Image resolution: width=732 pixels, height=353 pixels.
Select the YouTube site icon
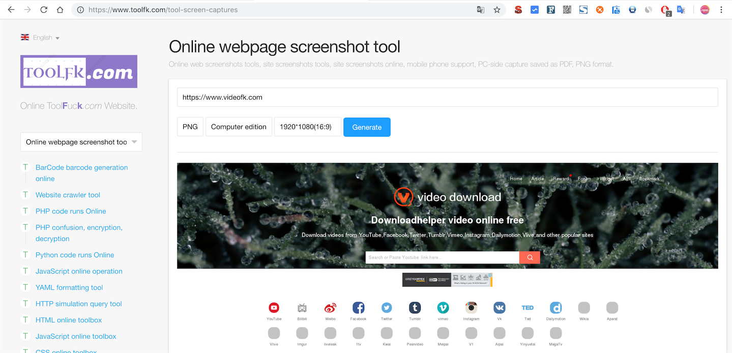tap(274, 308)
